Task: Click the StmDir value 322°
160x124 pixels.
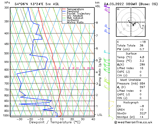Action: [x=143, y=114]
